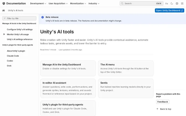Open About Unity's plugin page

16,51
